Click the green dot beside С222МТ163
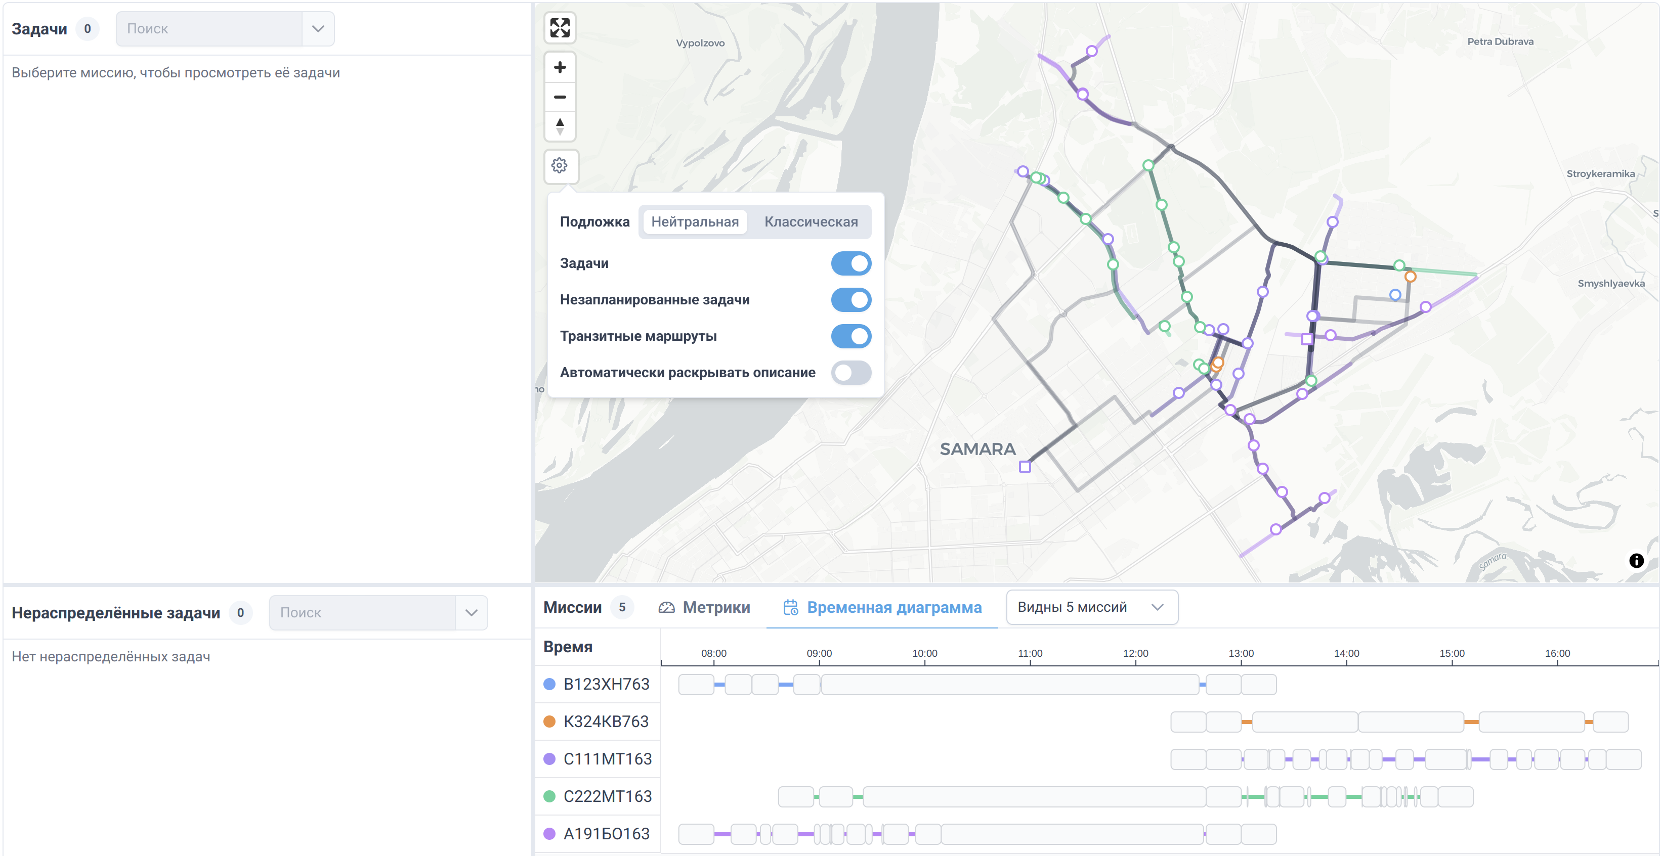Screen dimensions: 1661x856 pos(549,796)
